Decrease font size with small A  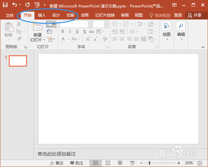coord(95,39)
